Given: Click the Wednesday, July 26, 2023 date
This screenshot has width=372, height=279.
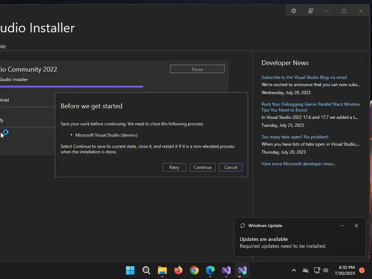Looking at the screenshot, I should point(286,93).
